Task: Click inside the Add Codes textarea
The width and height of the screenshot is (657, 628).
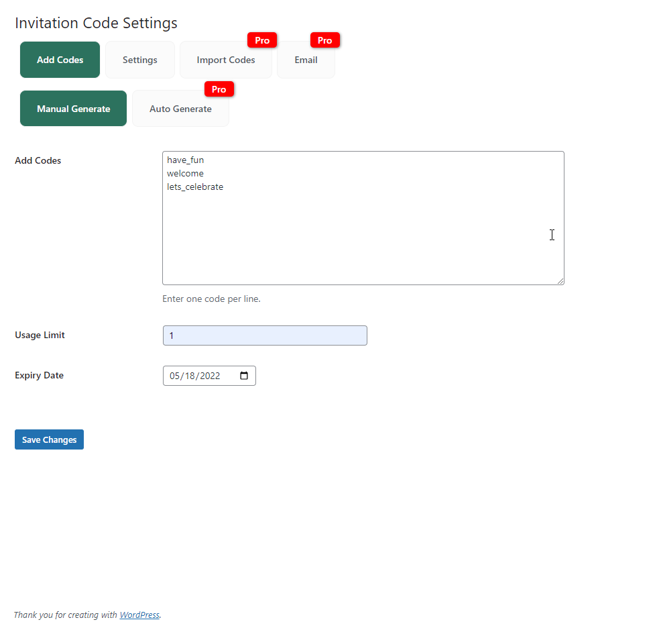Action: click(x=363, y=218)
